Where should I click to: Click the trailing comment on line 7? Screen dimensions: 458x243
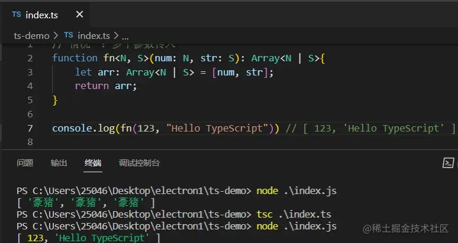(370, 128)
